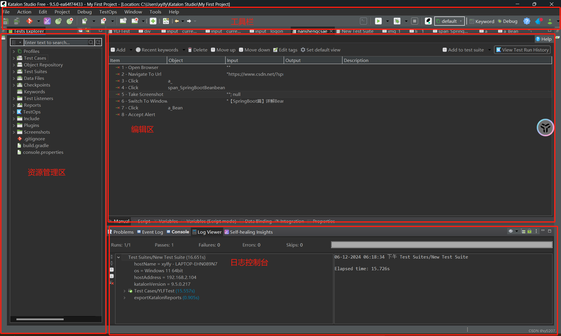Image resolution: width=561 pixels, height=336 pixels.
Task: Open the default execution profile dropdown
Action: coord(449,21)
